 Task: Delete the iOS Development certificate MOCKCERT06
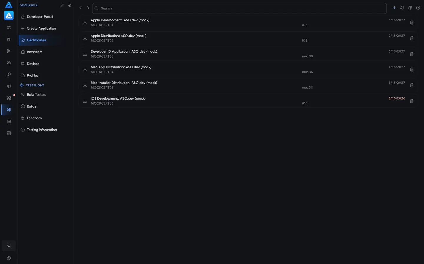pos(412,101)
